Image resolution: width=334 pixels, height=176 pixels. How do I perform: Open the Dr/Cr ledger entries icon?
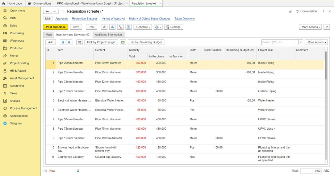tap(120, 27)
